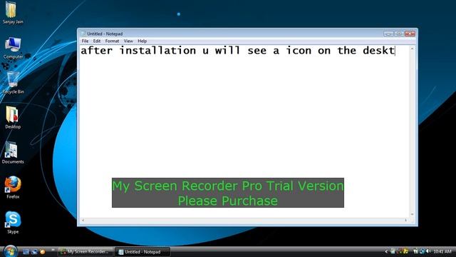Click the network globe tray icon
Screen dimensions: 456x257
422,251
